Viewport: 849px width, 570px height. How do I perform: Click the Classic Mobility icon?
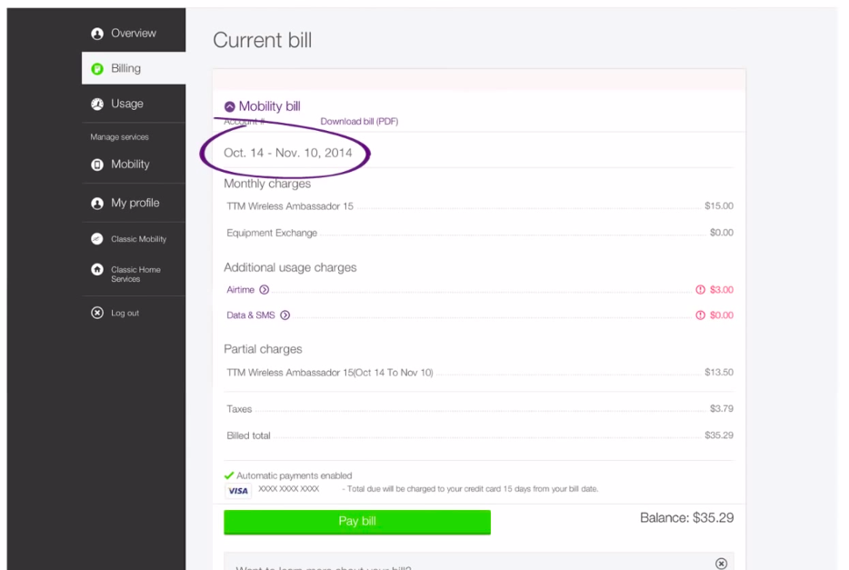(97, 239)
